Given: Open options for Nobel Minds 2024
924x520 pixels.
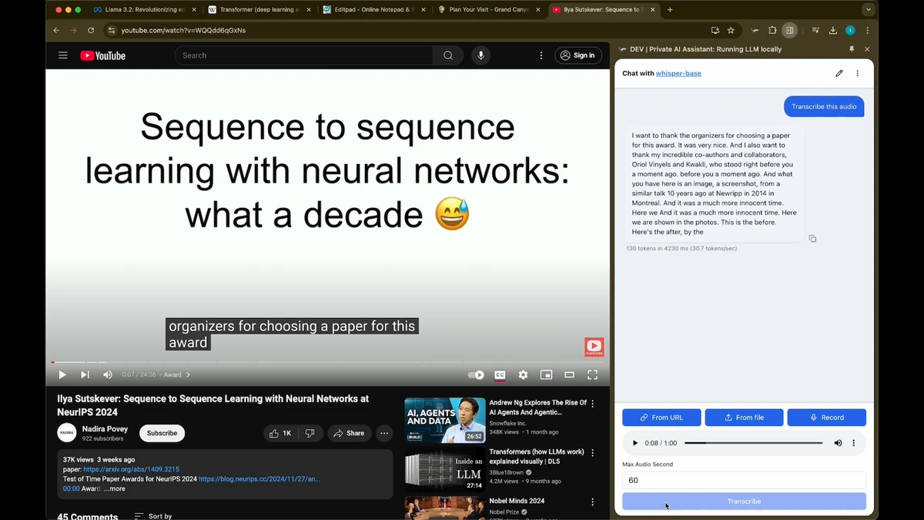Looking at the screenshot, I should [592, 502].
